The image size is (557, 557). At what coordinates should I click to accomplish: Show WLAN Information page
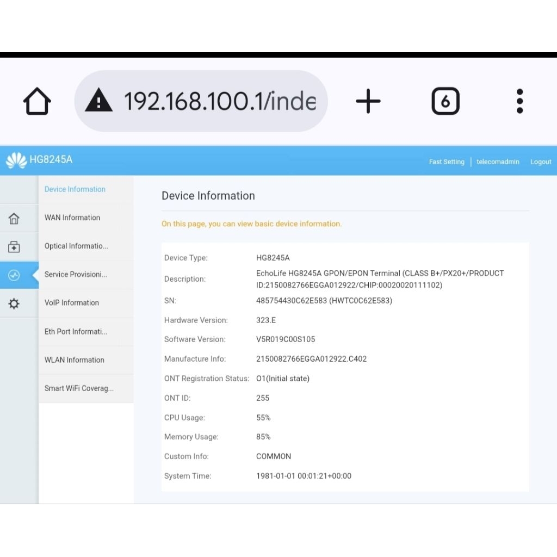pos(75,360)
